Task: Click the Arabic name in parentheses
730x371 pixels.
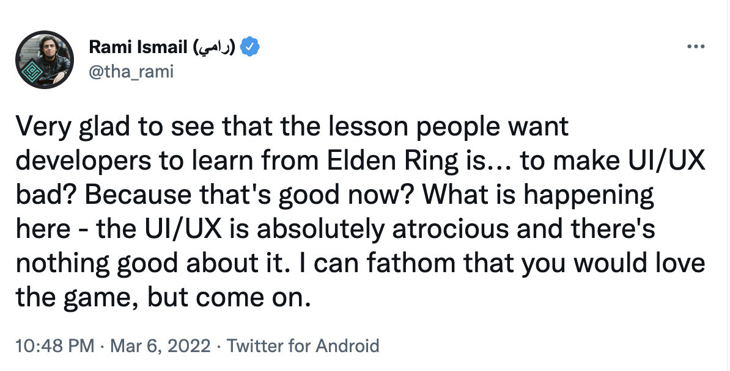Action: tap(214, 46)
